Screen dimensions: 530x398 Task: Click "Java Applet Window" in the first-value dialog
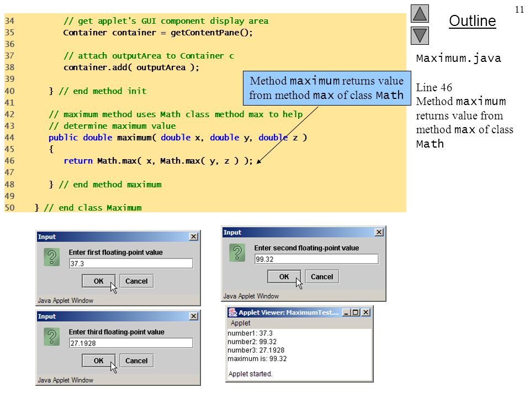[66, 301]
